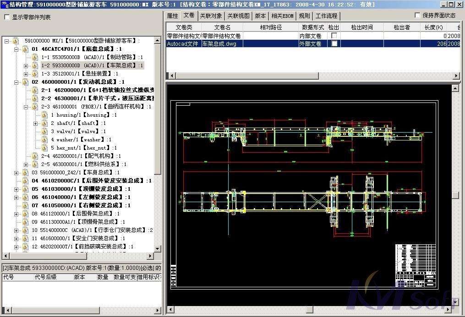Click the icon of 2-4 配气机构
465x317 pixels.
35,156
